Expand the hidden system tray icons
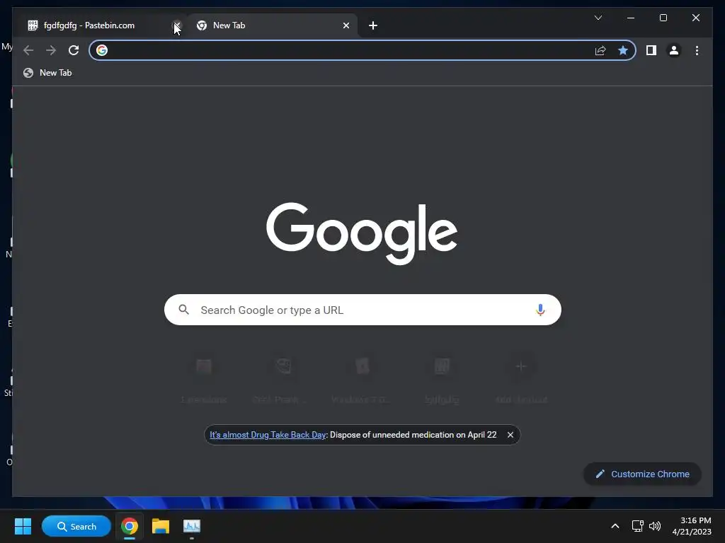The height and width of the screenshot is (543, 725). point(615,526)
